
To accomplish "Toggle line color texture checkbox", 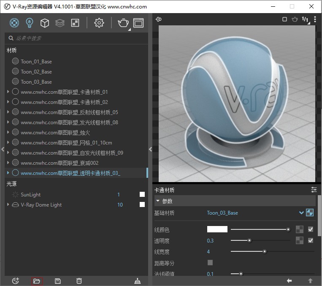I will tap(311, 229).
